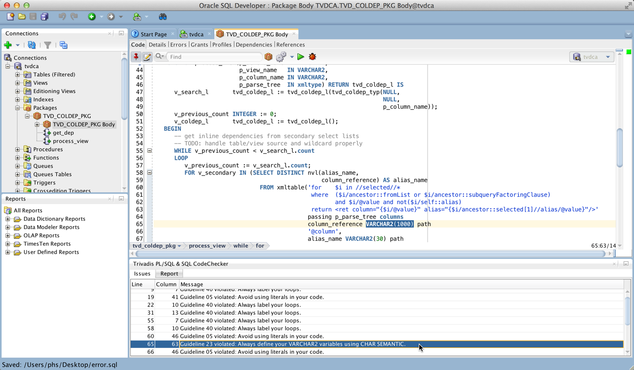Switch to the Report tab in CodeChecker
Image resolution: width=634 pixels, height=370 pixels.
click(169, 274)
